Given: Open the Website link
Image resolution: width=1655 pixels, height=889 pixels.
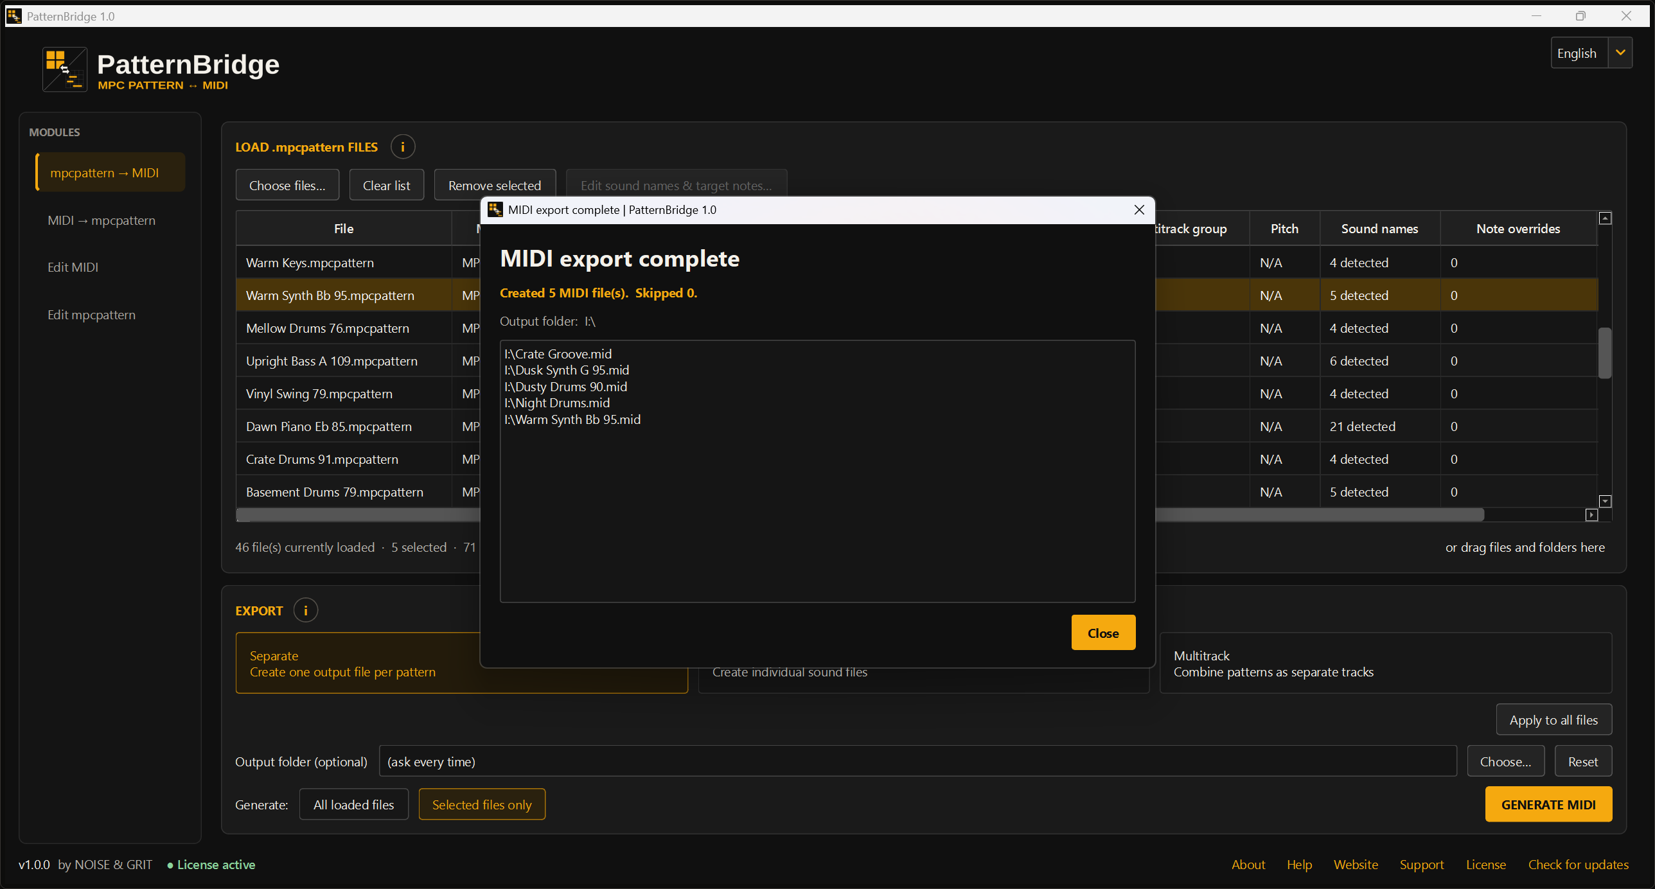Looking at the screenshot, I should tap(1356, 865).
